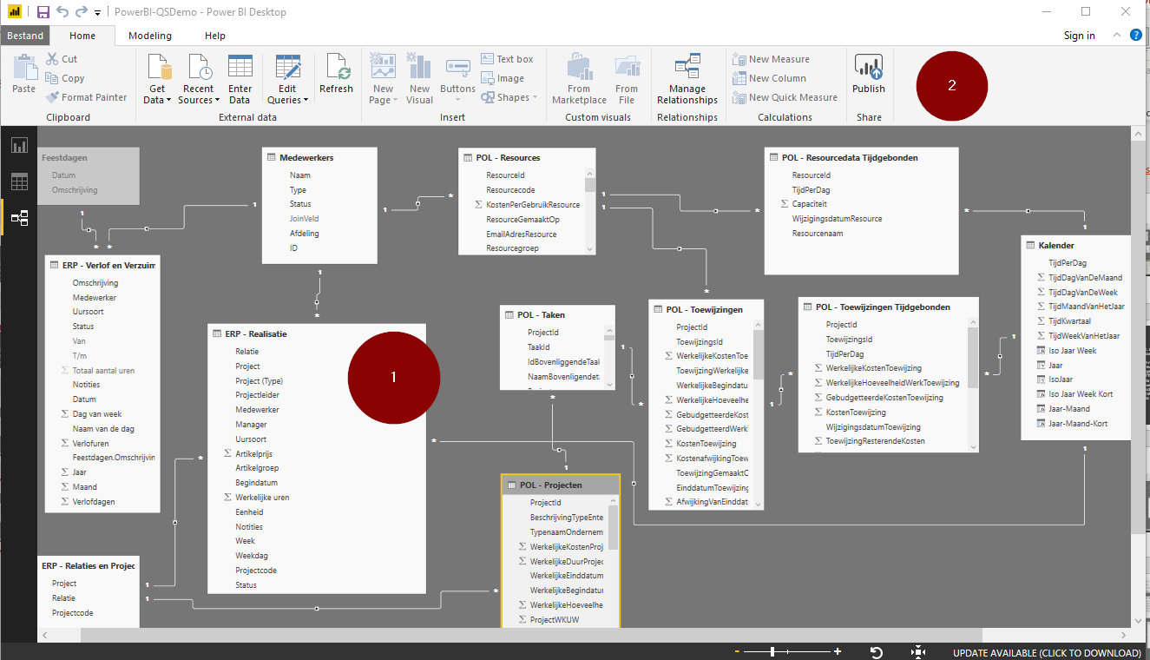Open the Bestand file menu
Screen dimensions: 1150x660
[x=25, y=36]
